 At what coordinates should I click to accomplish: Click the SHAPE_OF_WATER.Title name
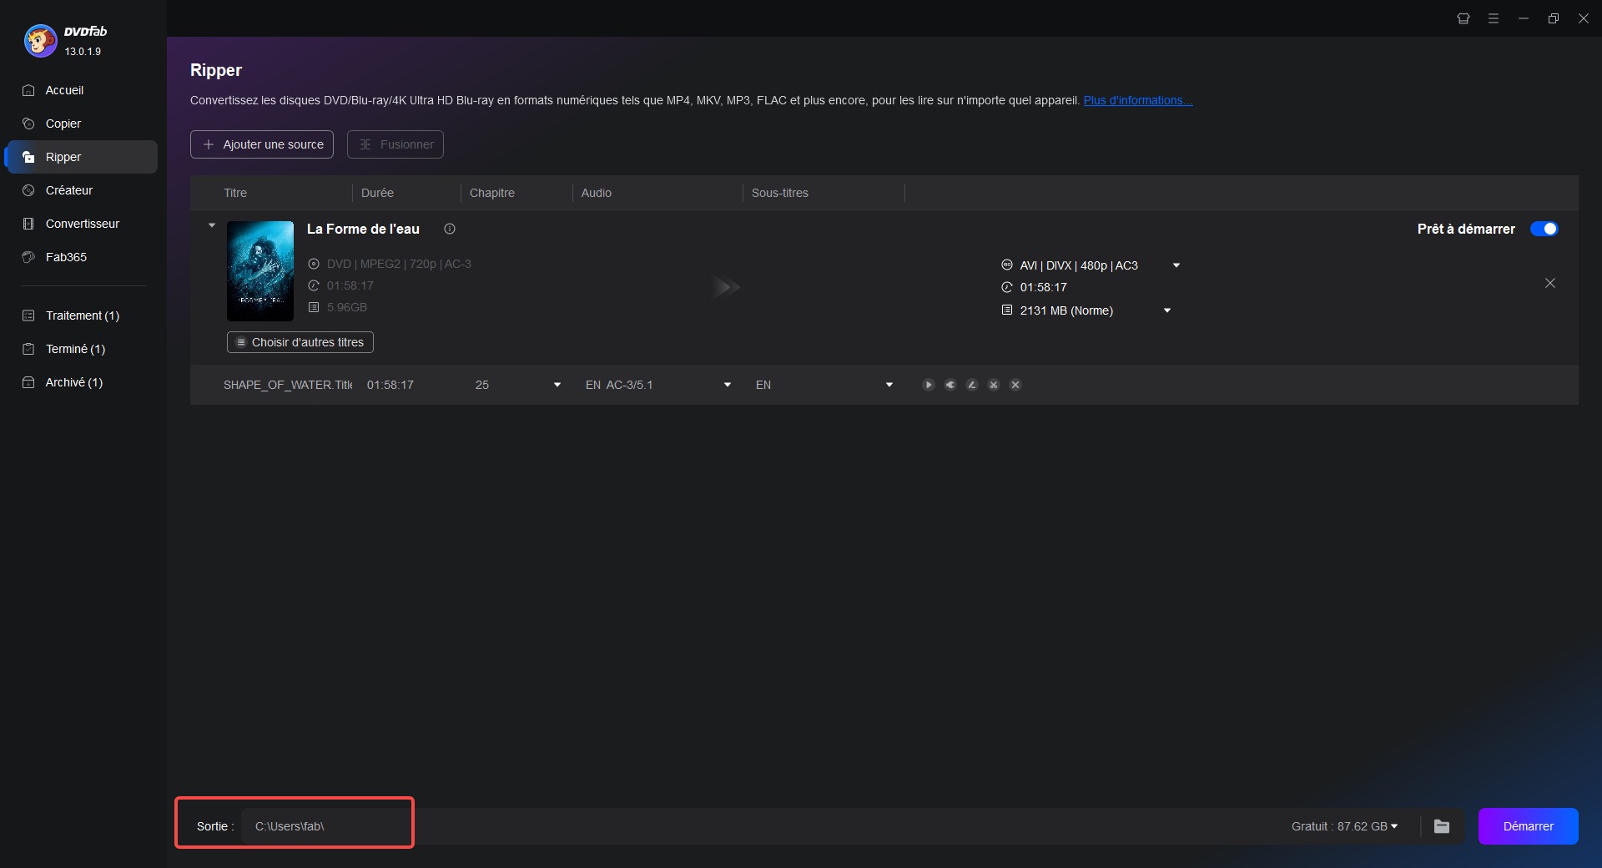point(288,385)
